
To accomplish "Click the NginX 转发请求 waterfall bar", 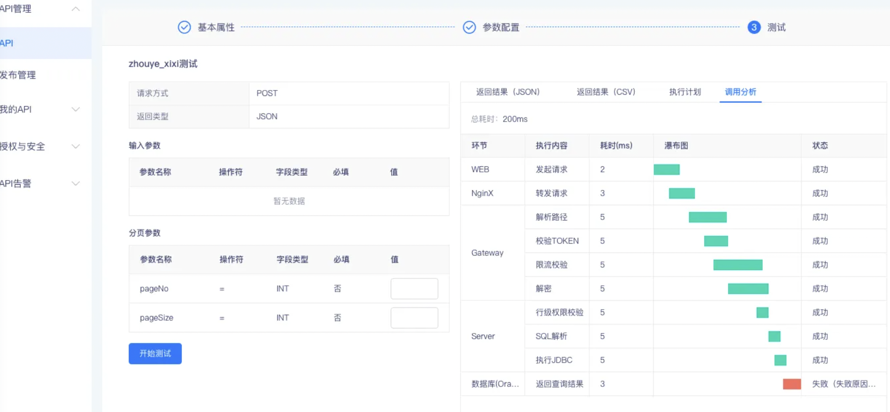I will pos(682,193).
